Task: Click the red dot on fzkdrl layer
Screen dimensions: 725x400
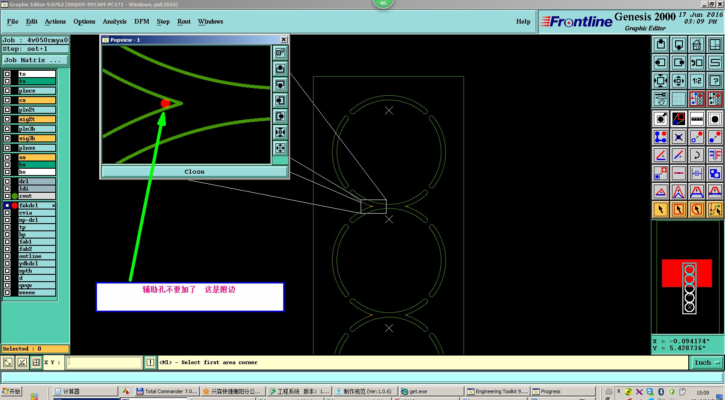Action: 15,205
